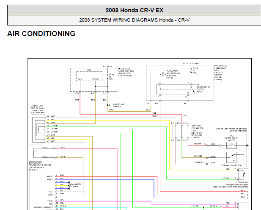Click 'UNDER-DASH FUSE/RELAY BOX' location label
The image size is (261, 210).
click(x=126, y=72)
